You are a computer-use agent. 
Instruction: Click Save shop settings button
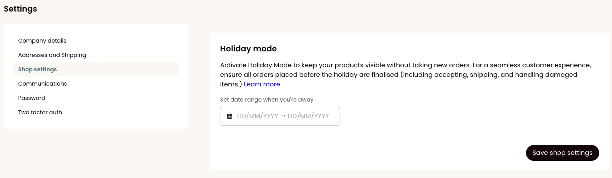point(562,153)
